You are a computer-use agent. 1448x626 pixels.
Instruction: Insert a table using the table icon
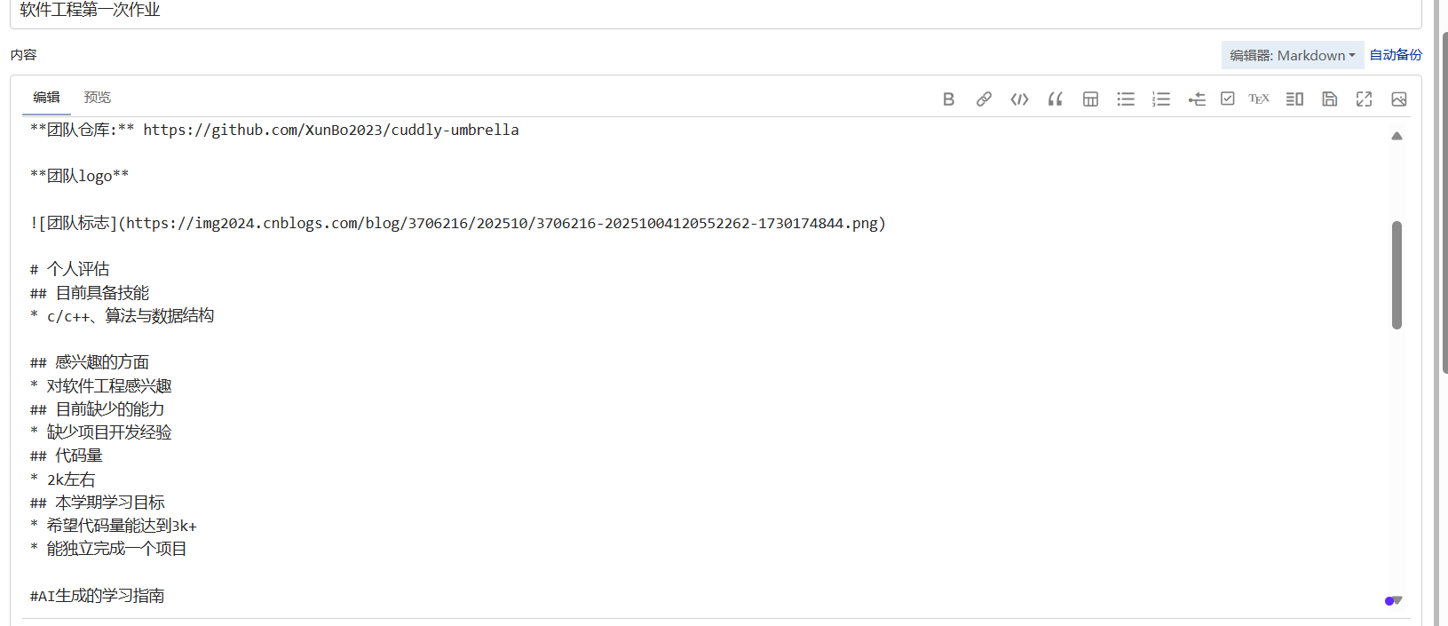1090,99
